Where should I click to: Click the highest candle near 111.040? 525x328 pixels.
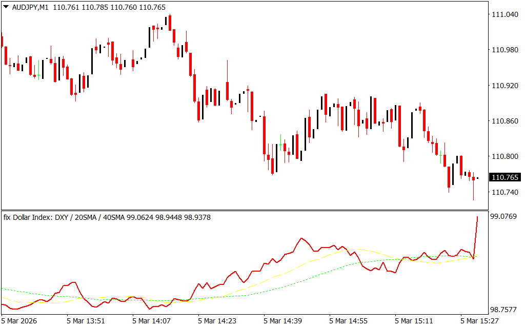170,20
